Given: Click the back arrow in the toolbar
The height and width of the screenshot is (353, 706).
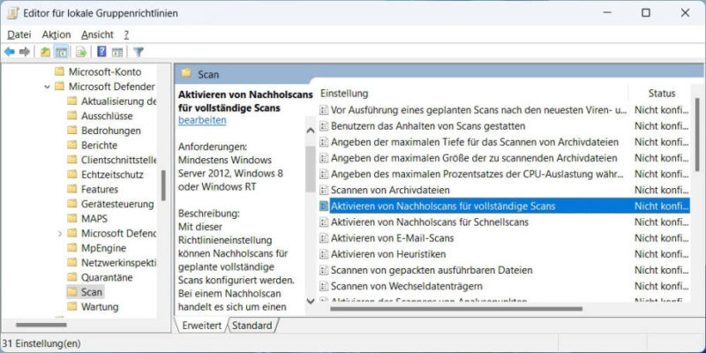Looking at the screenshot, I should tap(10, 51).
